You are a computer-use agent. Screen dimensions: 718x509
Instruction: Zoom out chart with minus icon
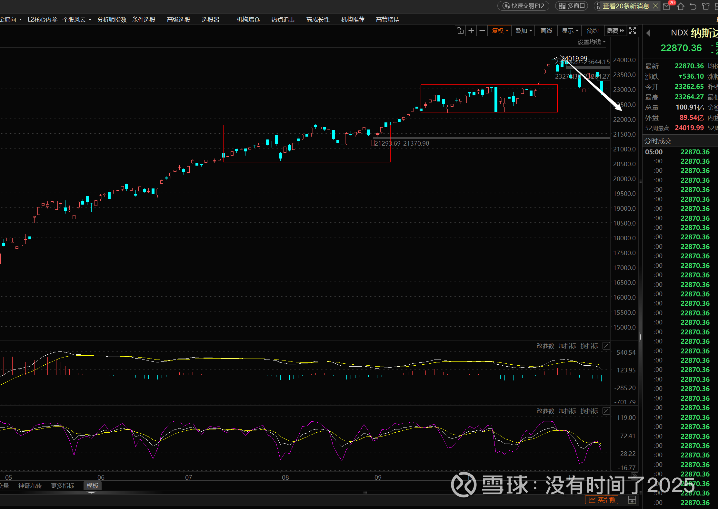[482, 31]
